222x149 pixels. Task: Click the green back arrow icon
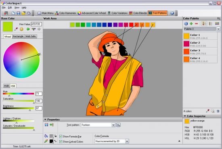28,29
